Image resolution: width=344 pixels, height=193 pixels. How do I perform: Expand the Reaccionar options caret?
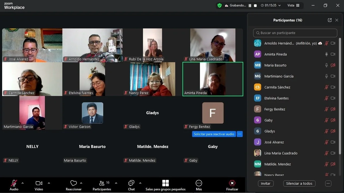point(81,183)
